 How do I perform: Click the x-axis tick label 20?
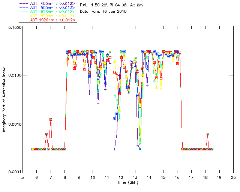tap(233, 177)
